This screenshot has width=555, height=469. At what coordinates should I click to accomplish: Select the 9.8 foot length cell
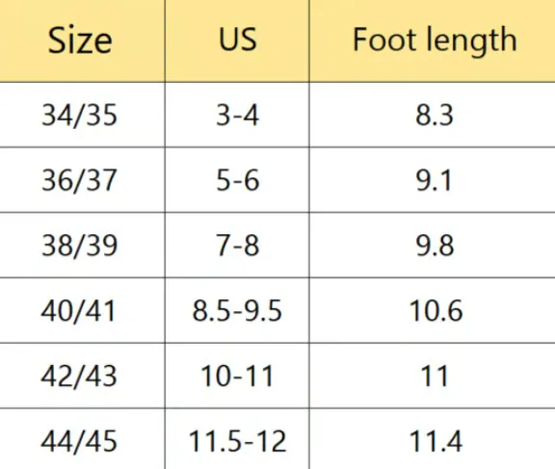[x=433, y=246]
